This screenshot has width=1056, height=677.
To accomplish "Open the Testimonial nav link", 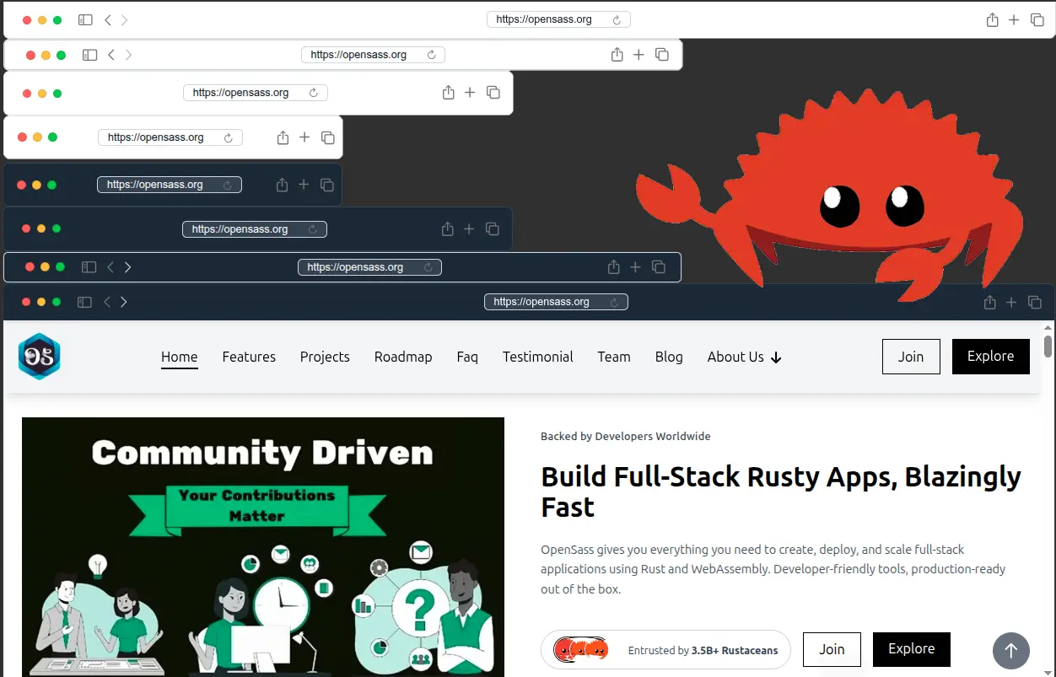I will 537,357.
